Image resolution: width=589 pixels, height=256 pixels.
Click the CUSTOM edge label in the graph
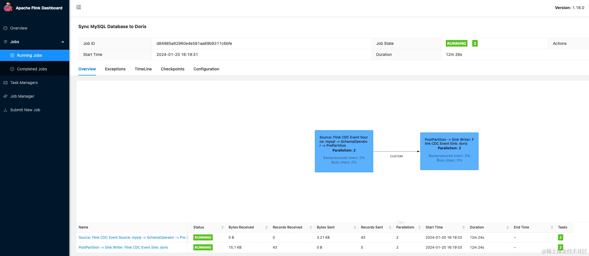click(x=396, y=156)
